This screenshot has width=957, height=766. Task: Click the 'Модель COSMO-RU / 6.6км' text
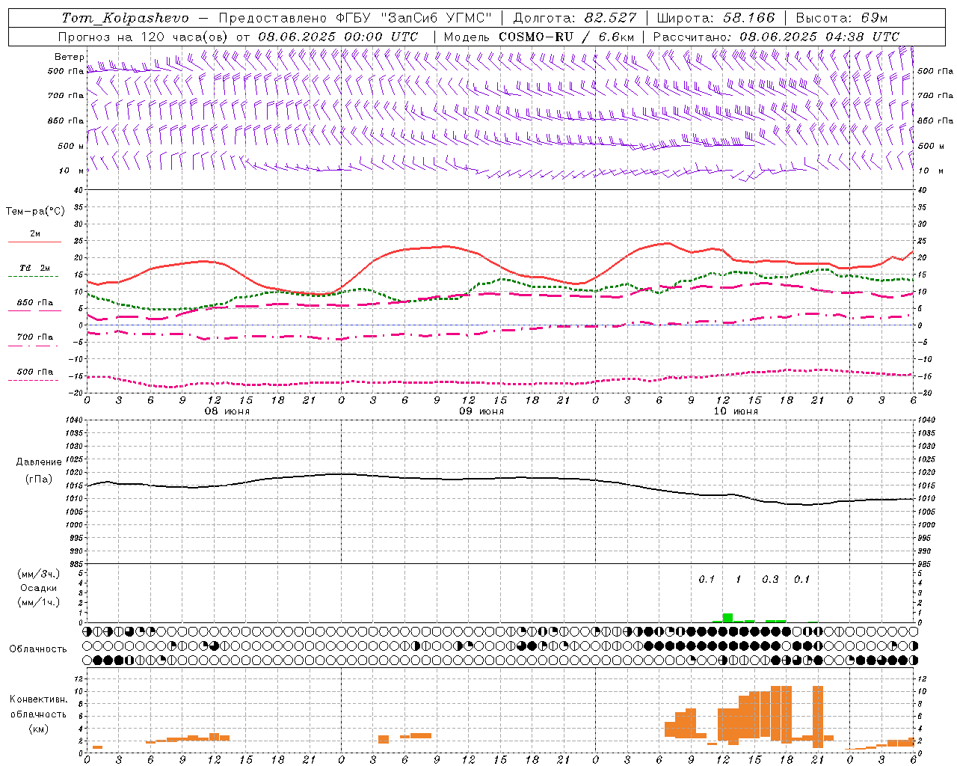pos(539,37)
